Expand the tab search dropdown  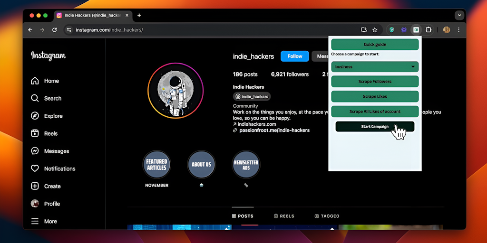460,15
